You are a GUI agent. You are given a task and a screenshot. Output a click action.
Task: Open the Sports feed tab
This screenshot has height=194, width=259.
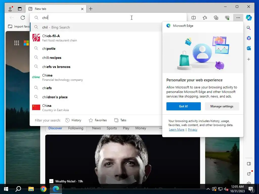point(112,128)
